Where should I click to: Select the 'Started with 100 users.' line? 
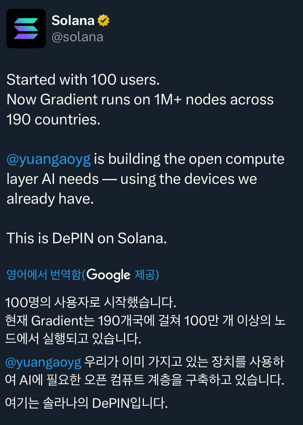point(83,80)
